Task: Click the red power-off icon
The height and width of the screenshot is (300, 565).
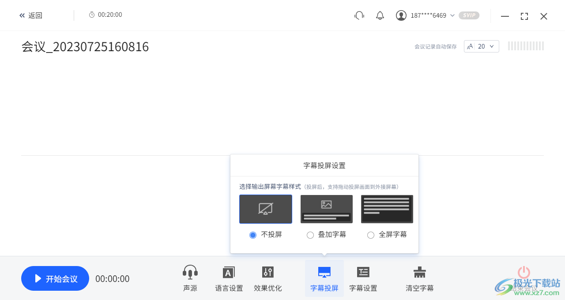Action: coord(524,272)
